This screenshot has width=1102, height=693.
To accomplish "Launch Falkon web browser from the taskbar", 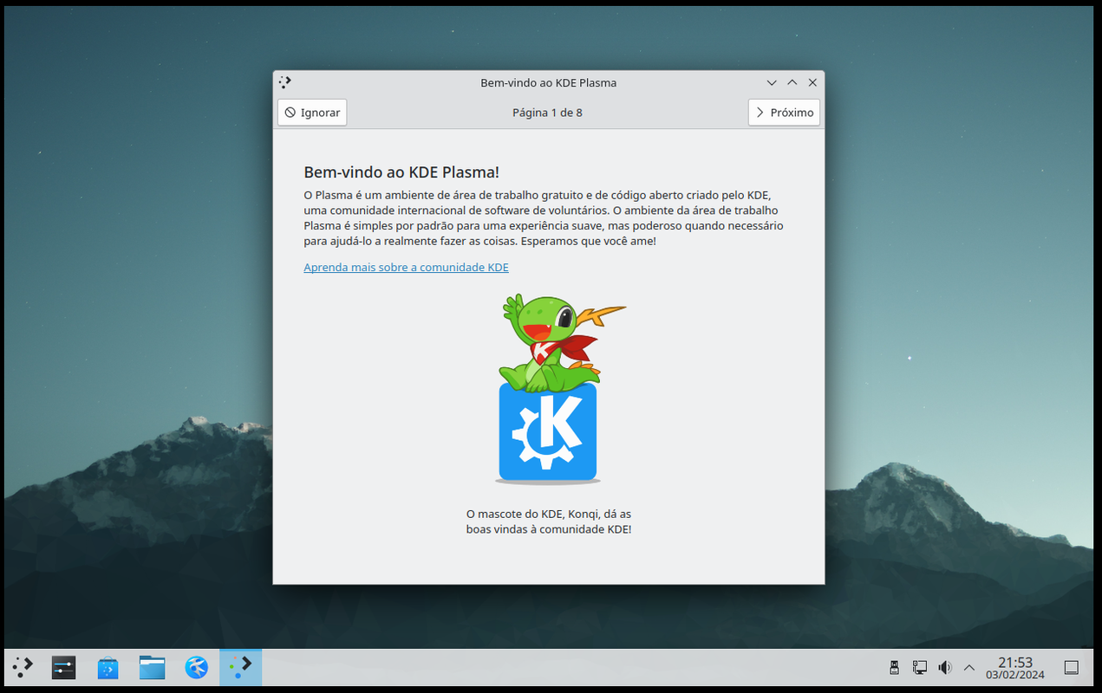I will pos(196,667).
